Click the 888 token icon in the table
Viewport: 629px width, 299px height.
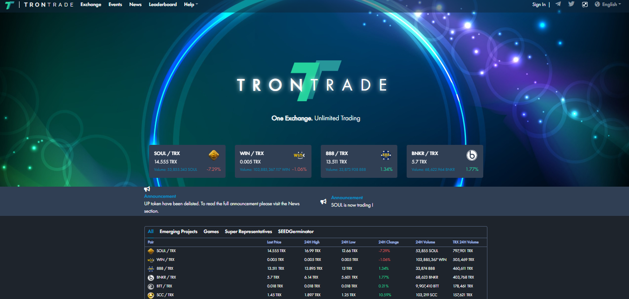click(x=151, y=268)
